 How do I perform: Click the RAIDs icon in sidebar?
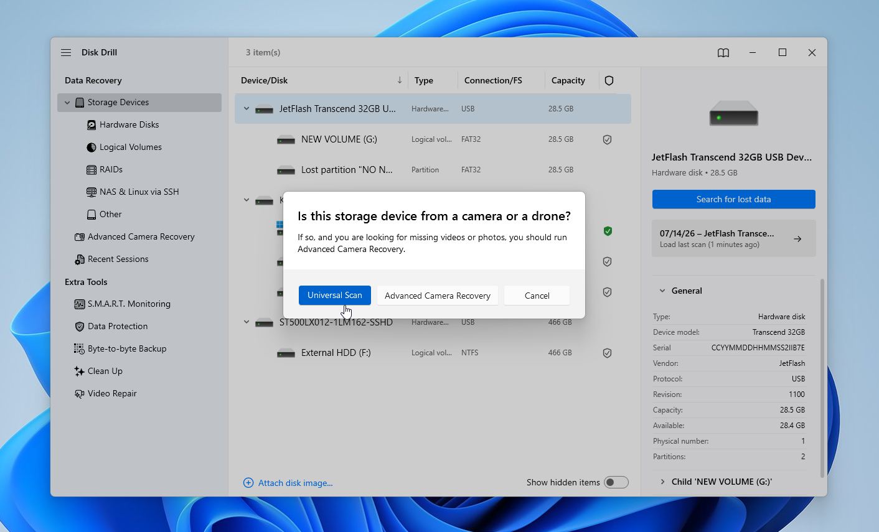[x=92, y=170]
